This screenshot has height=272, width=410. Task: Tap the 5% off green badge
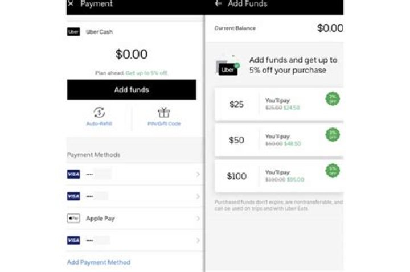point(333,170)
